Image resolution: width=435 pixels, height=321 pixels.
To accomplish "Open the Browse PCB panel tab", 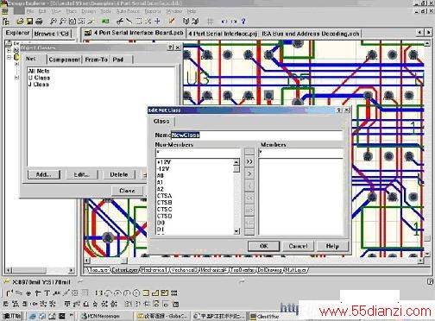I will pos(52,34).
